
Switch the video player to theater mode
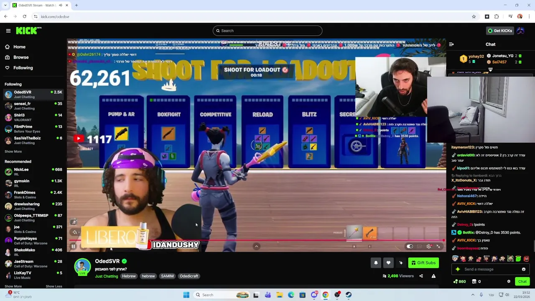(419, 246)
